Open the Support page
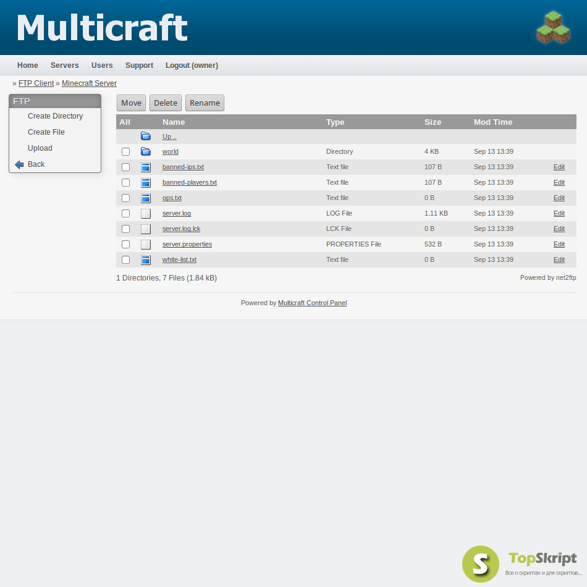This screenshot has width=587, height=587. click(x=139, y=65)
